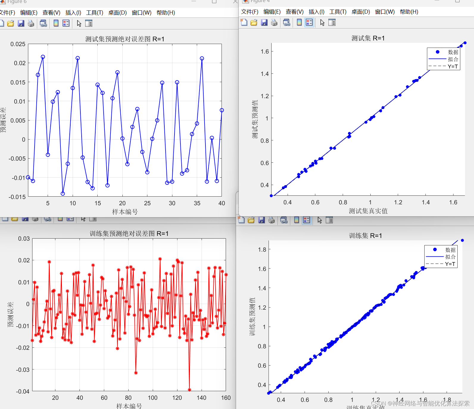Save figure icon in Figure 6 toolbar
The height and width of the screenshot is (409, 474).
pos(21,23)
